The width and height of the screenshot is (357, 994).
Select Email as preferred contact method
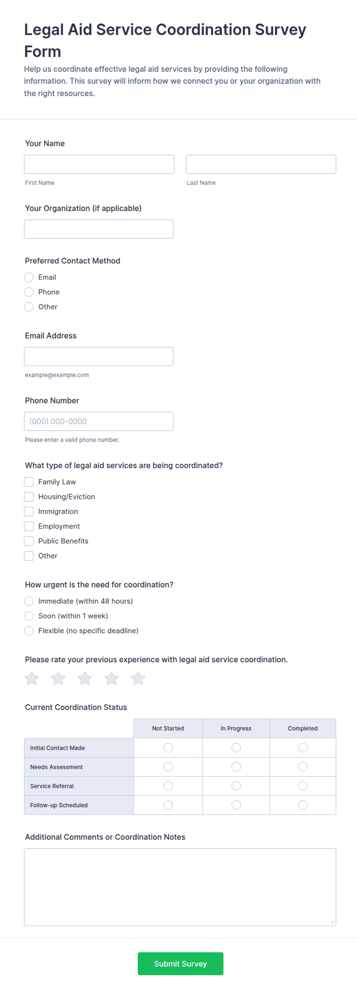point(29,277)
